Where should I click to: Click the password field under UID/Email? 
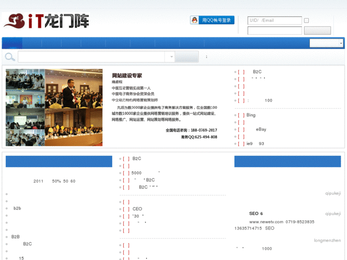coord(274,31)
